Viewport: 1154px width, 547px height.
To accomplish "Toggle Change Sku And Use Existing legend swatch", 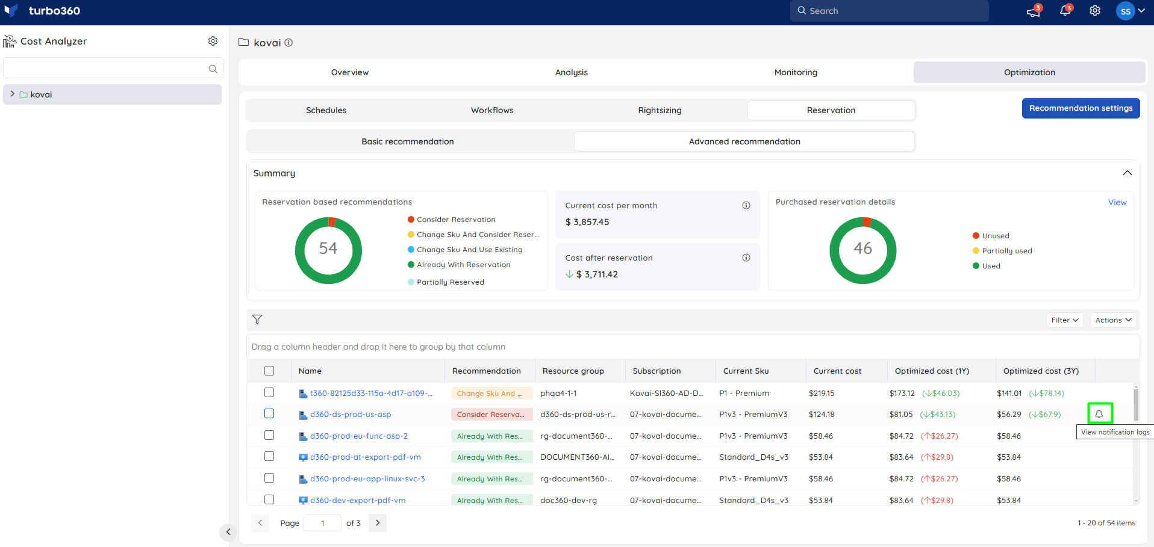I will pyautogui.click(x=411, y=250).
